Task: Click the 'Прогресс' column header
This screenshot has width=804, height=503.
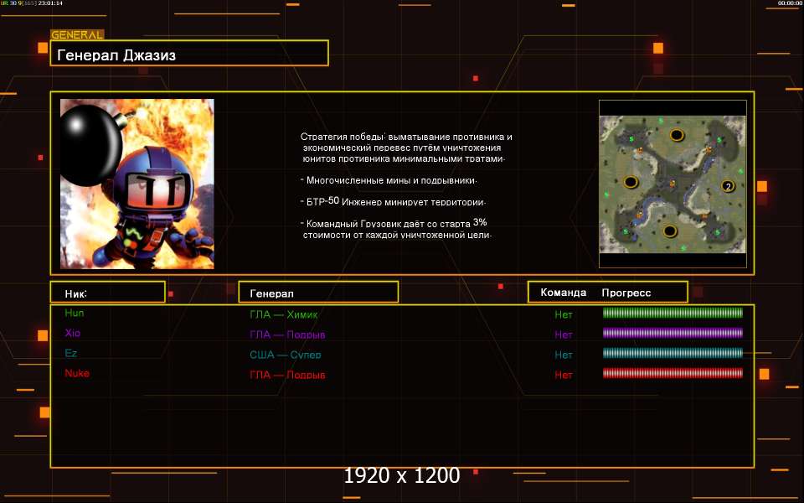Action: pyautogui.click(x=626, y=293)
